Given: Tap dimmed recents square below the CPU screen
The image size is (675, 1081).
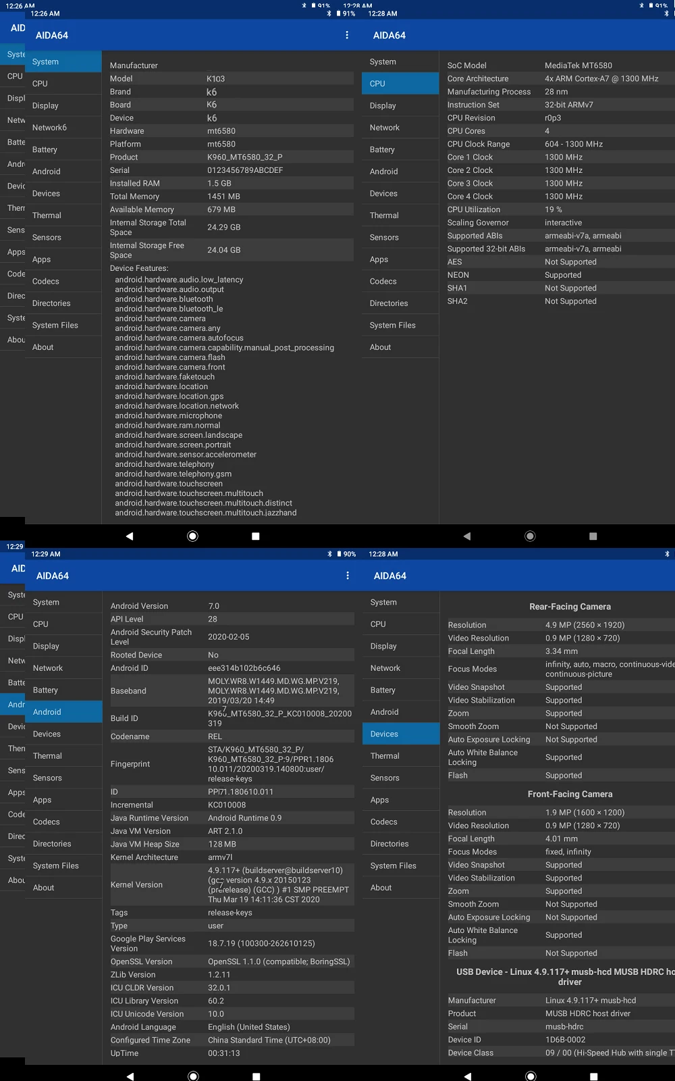Looking at the screenshot, I should click(593, 536).
